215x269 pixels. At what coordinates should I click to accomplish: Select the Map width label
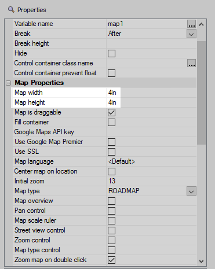click(28, 93)
